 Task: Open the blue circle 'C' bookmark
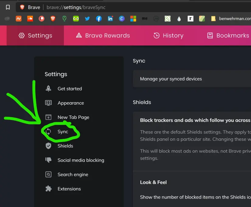click(122, 19)
